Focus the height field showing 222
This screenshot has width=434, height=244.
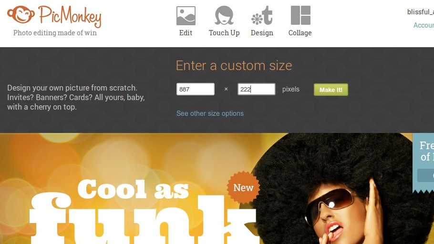[x=256, y=89]
